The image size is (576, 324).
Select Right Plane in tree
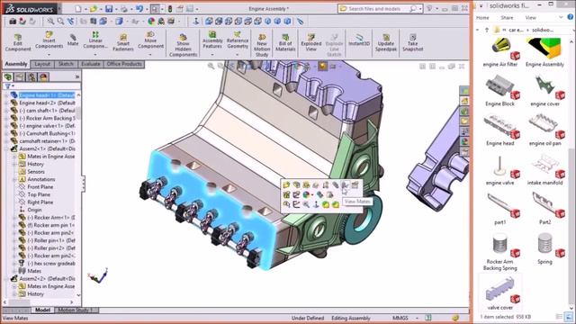click(40, 202)
